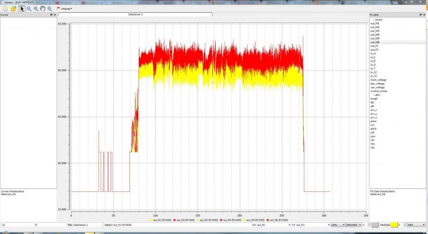Select the hand pan tool
This screenshot has width=428, height=234.
[x=43, y=9]
